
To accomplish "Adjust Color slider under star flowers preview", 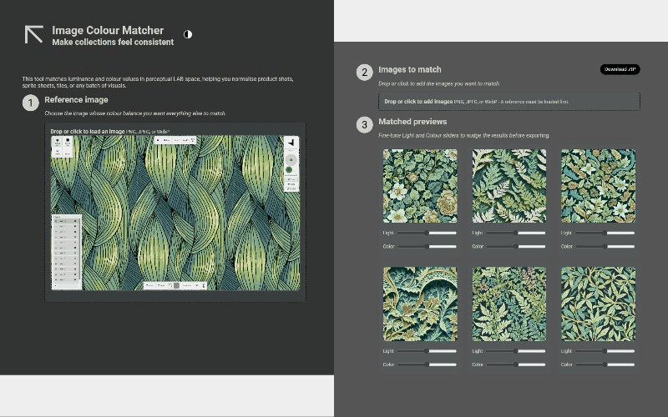I will pos(605,246).
